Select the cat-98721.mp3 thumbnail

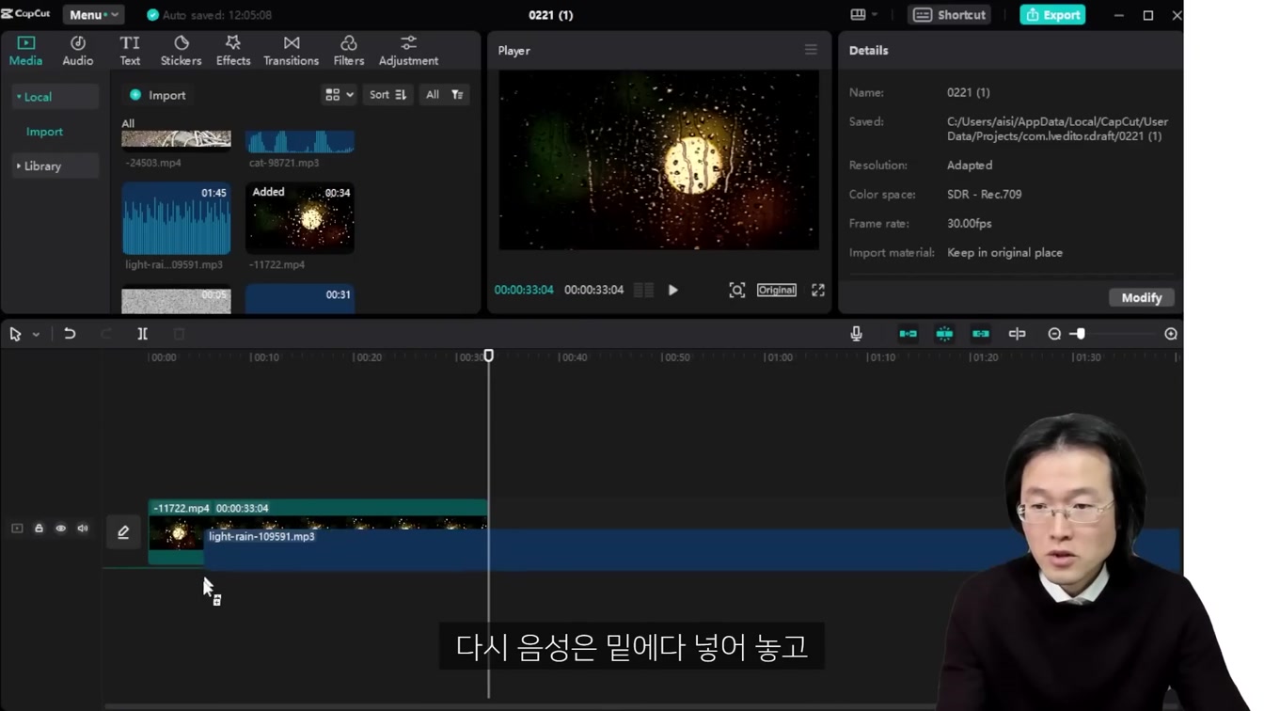coord(300,141)
